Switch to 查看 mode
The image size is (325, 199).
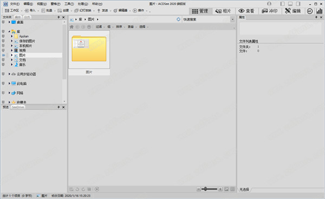246,11
